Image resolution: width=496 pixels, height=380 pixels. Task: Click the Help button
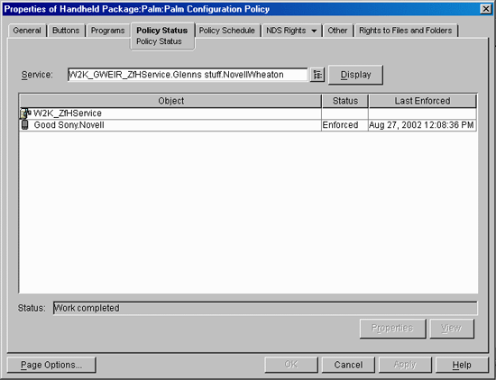coord(462,365)
